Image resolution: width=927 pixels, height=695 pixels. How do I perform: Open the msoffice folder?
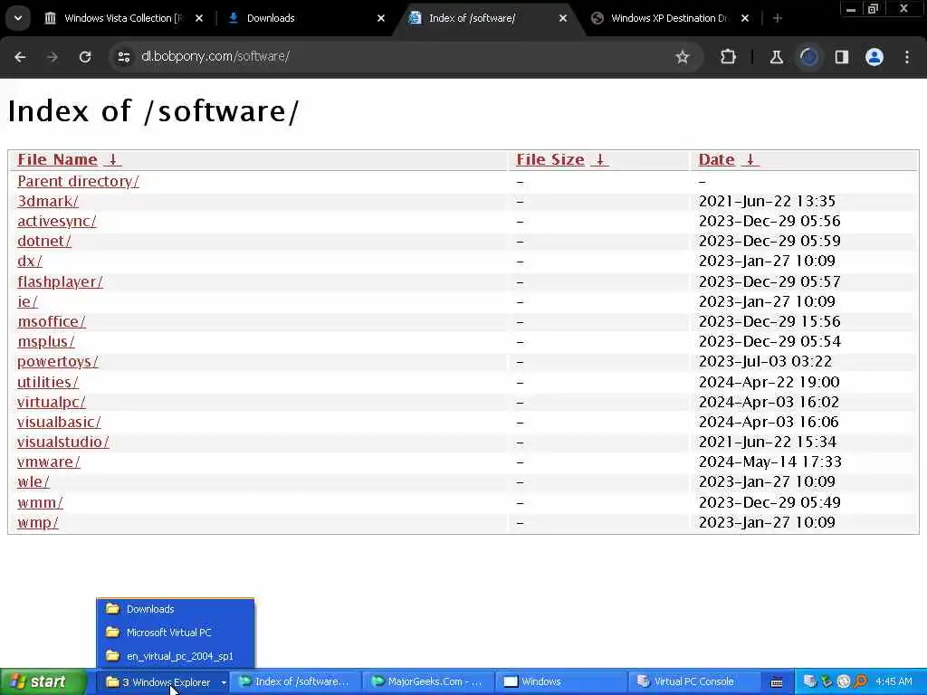(x=52, y=322)
